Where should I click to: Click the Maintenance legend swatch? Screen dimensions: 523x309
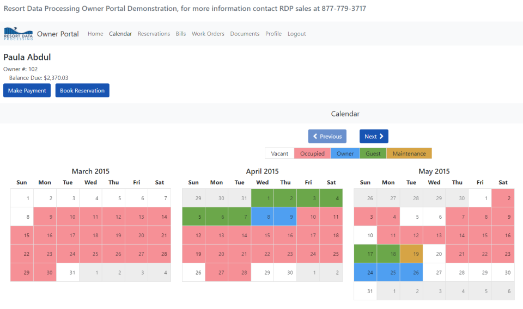click(409, 153)
